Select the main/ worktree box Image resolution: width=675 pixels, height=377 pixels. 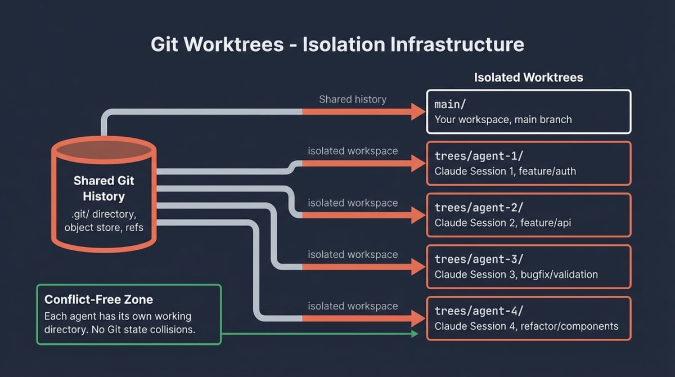pos(528,112)
